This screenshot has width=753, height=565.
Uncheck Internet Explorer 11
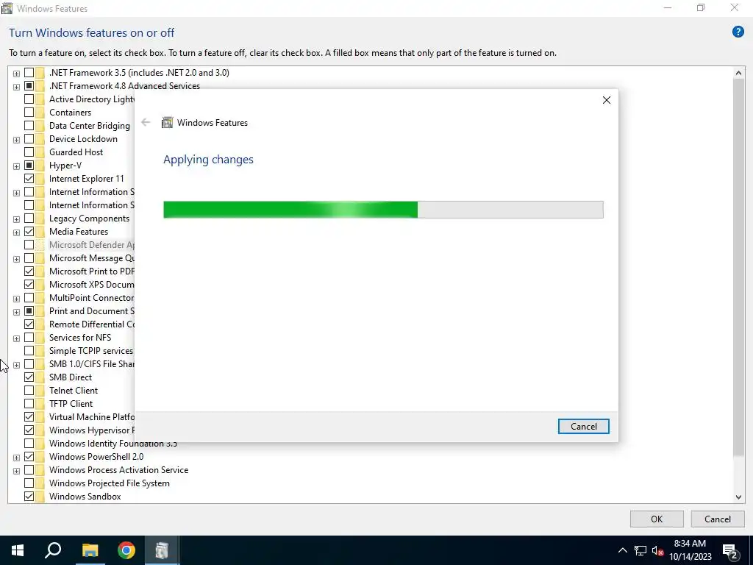(29, 179)
